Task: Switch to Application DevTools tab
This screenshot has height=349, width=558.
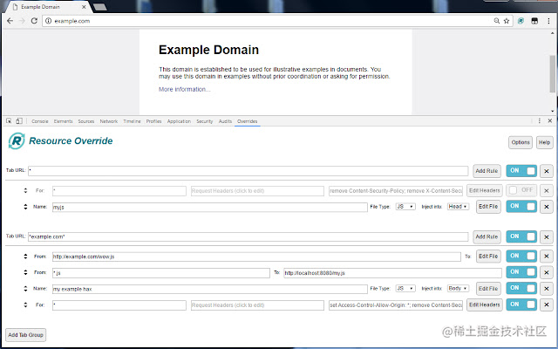Action: [x=179, y=121]
